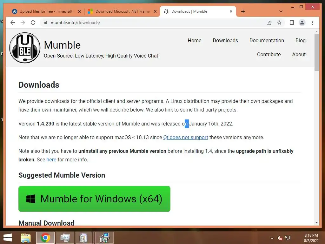This screenshot has width=325, height=244.
Task: Close the Download Microsoft .NET tab
Action: (155, 11)
